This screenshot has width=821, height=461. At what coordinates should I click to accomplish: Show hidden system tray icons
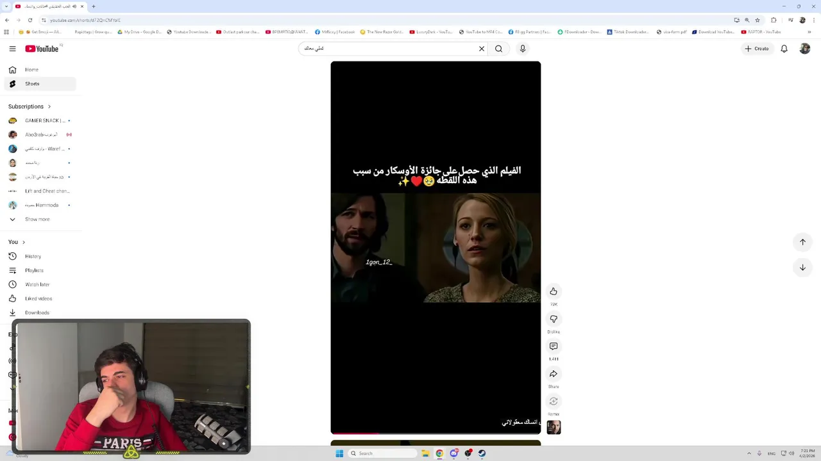[748, 453]
